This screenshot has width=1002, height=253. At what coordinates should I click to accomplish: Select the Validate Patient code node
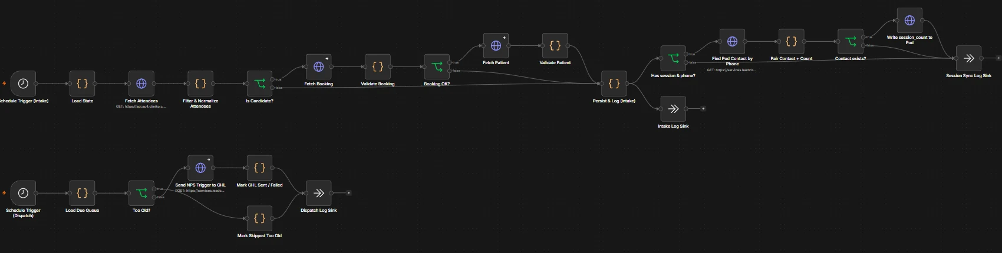[x=555, y=46]
